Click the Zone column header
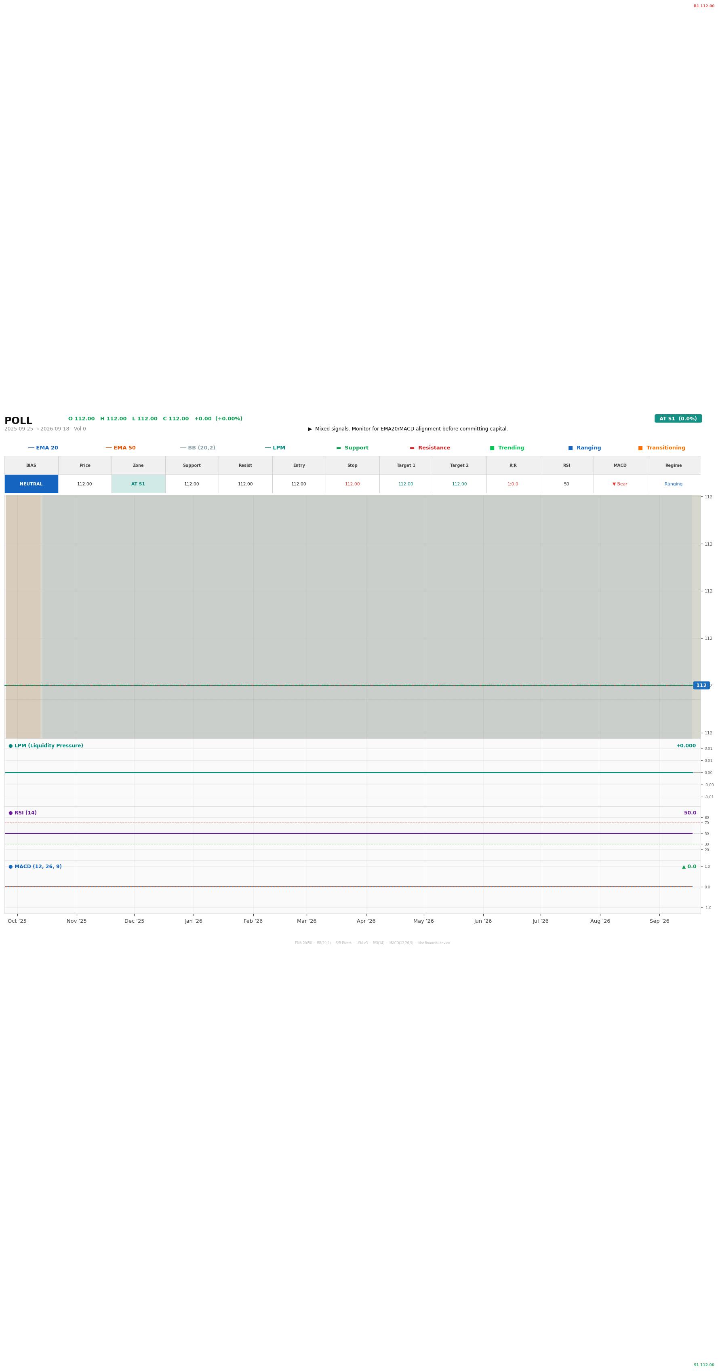720x1371 pixels. [x=138, y=466]
